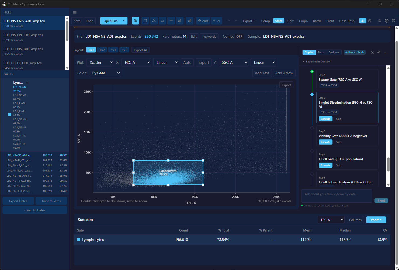Open the statistics parameter dropdown showing FSC-A
399x270 pixels.
click(331, 220)
